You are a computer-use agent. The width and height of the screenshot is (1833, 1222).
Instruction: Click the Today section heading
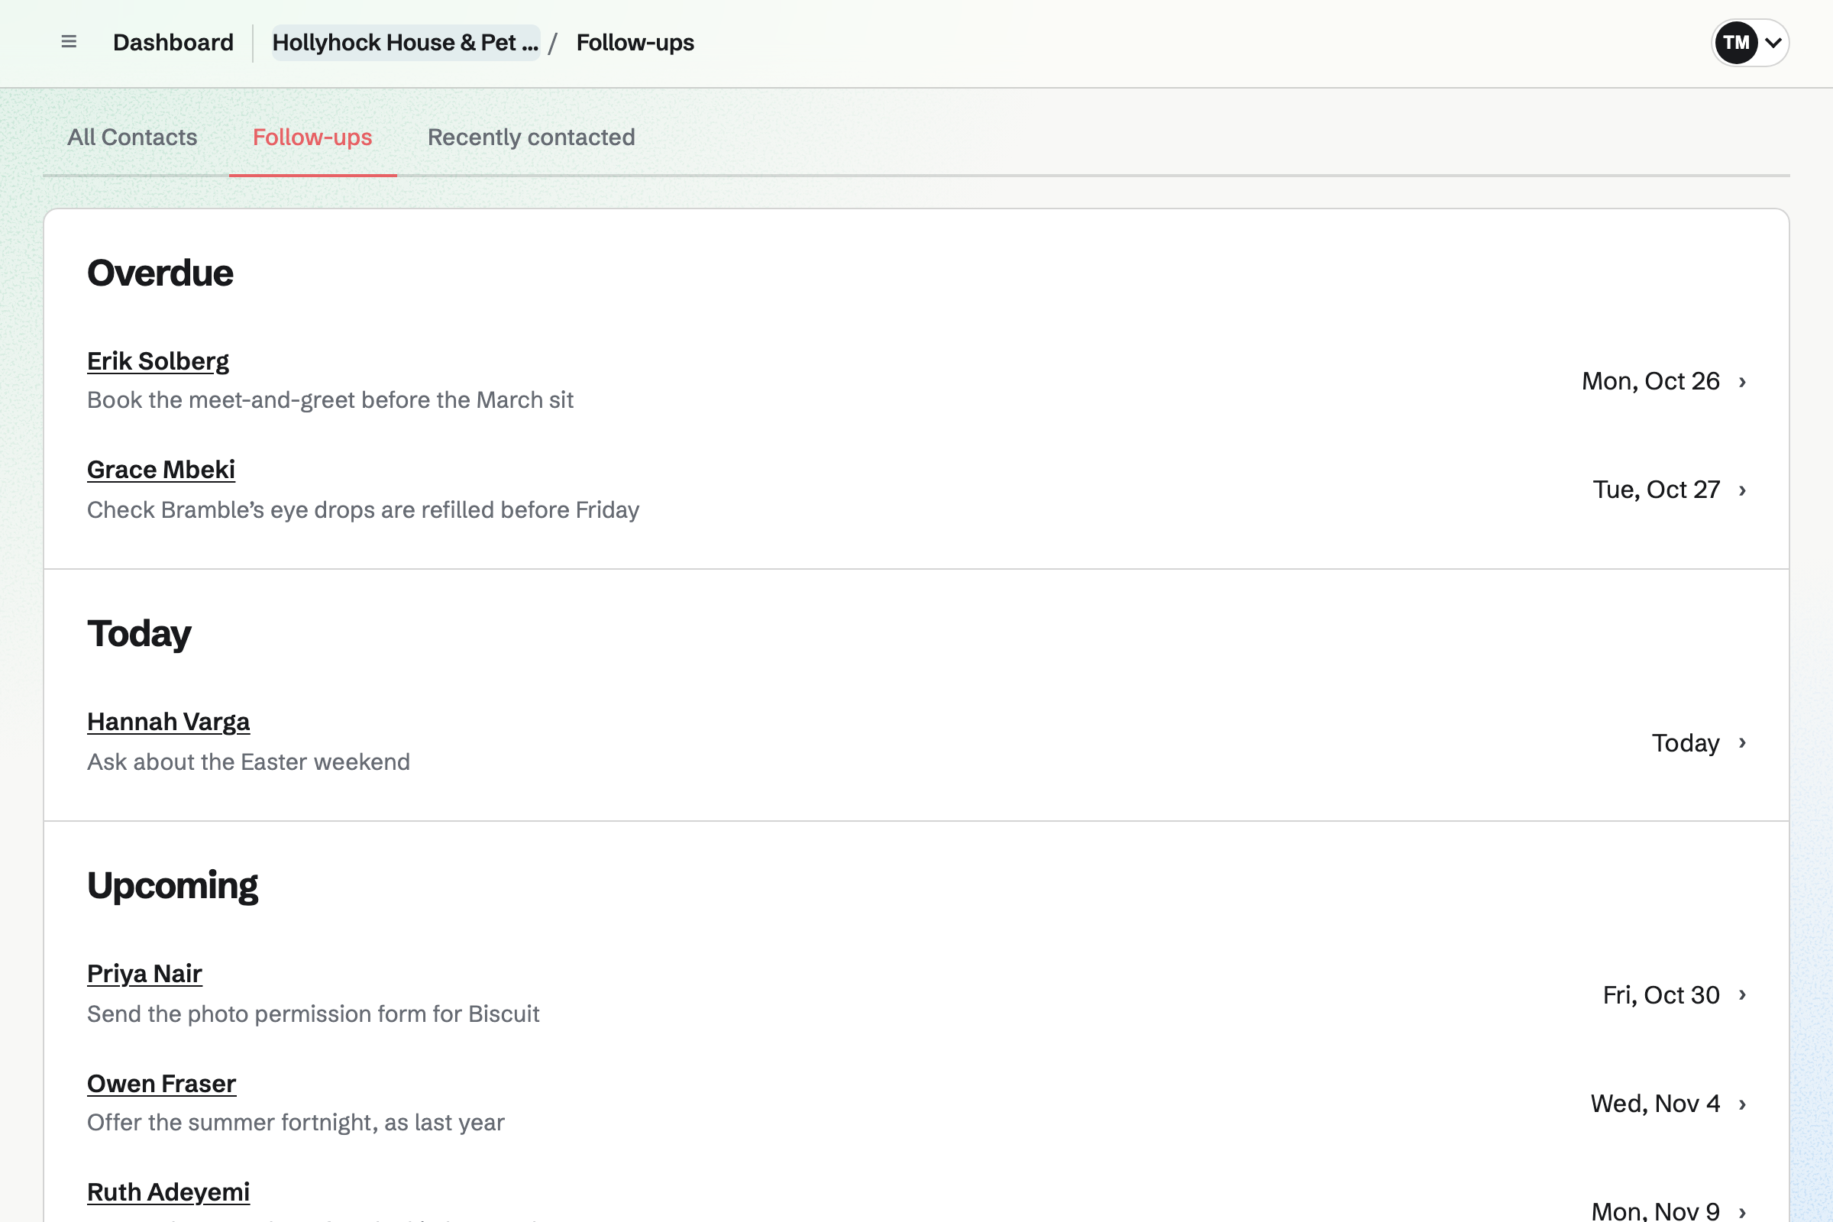coord(139,634)
